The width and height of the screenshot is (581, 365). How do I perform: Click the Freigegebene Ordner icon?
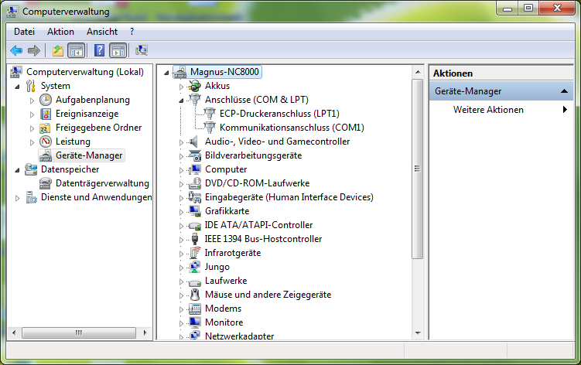[45, 128]
